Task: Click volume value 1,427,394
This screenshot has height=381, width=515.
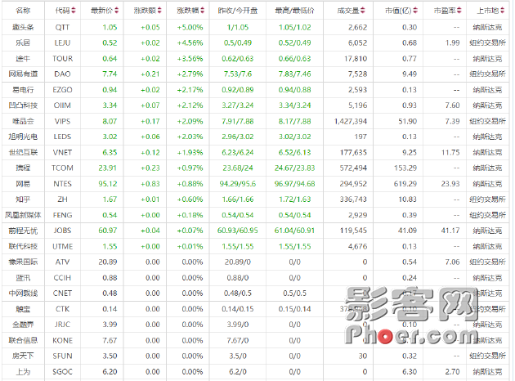Action: tap(351, 122)
